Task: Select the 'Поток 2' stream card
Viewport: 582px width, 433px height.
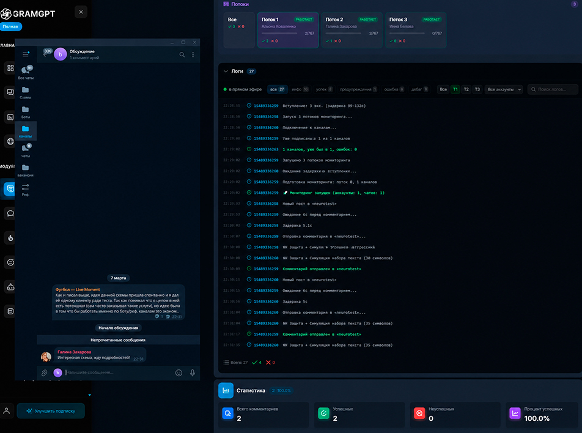Action: pos(352,30)
